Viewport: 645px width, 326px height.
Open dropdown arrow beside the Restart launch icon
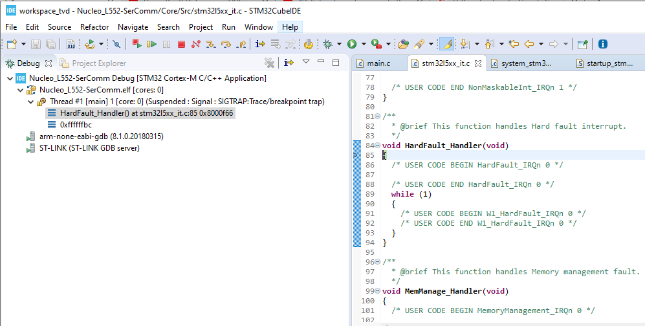point(101,44)
